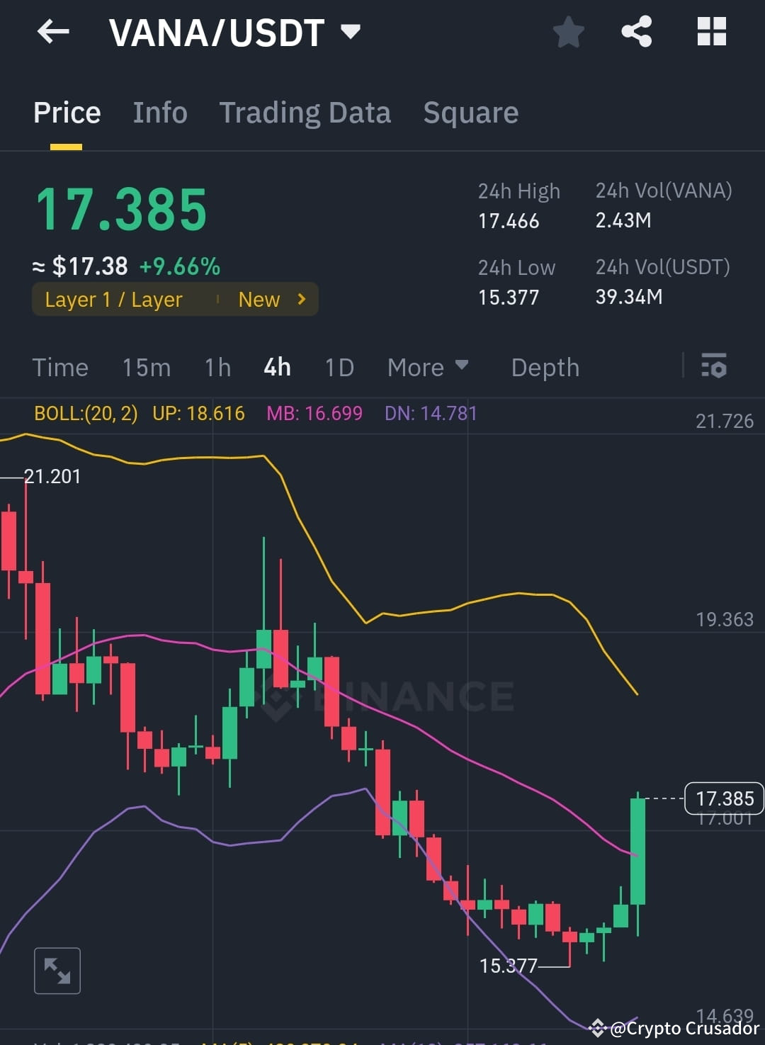The width and height of the screenshot is (765, 1045).
Task: Select the current price label 17.385
Action: coord(723,798)
